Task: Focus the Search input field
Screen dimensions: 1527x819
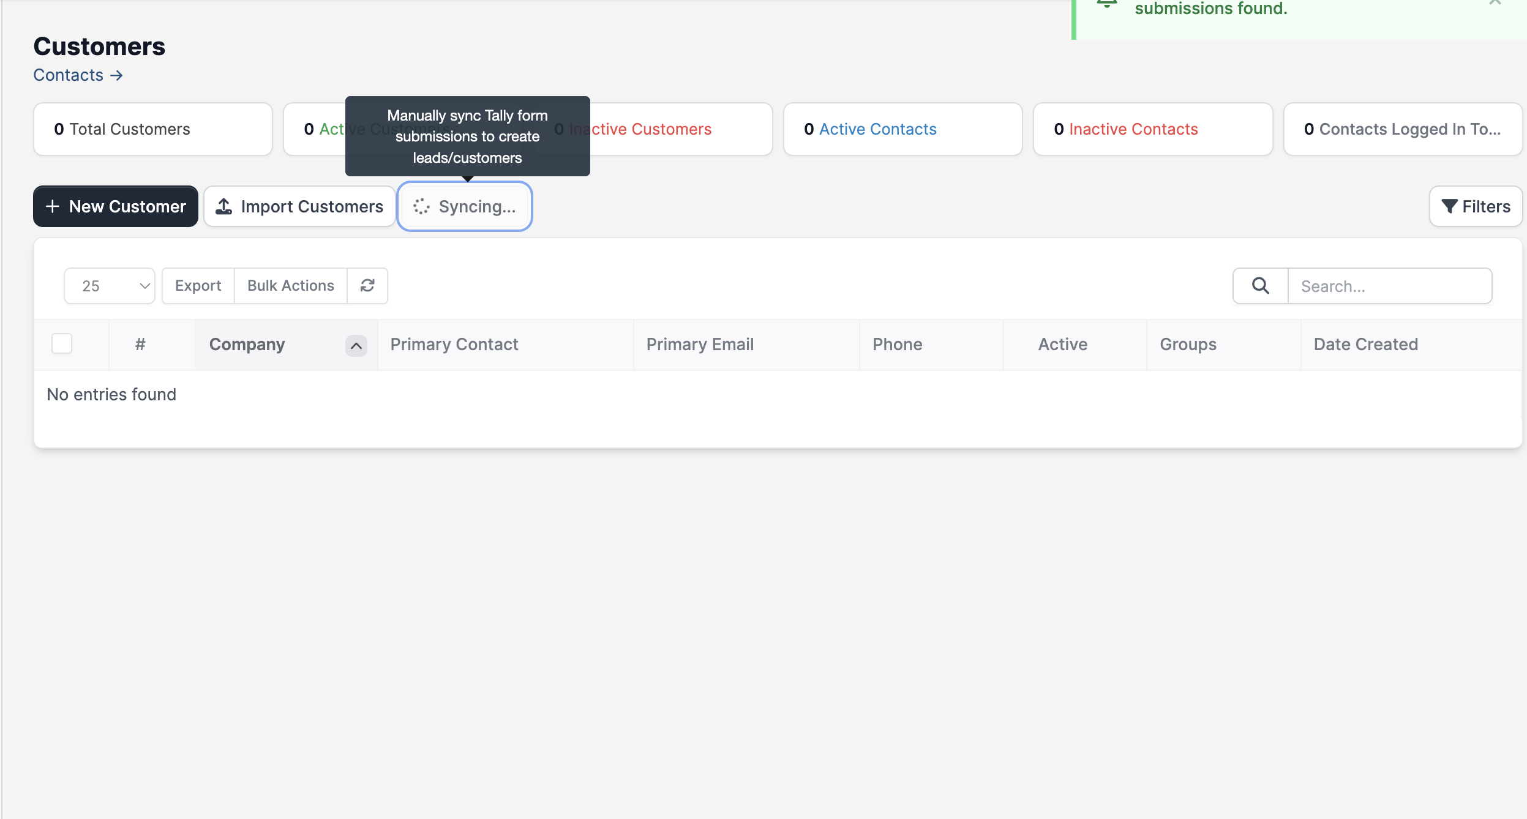Action: pyautogui.click(x=1389, y=286)
